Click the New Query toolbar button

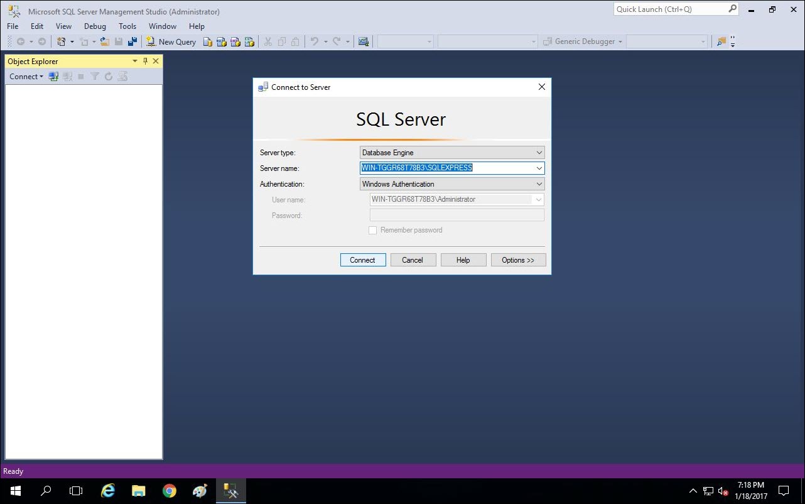(x=171, y=41)
